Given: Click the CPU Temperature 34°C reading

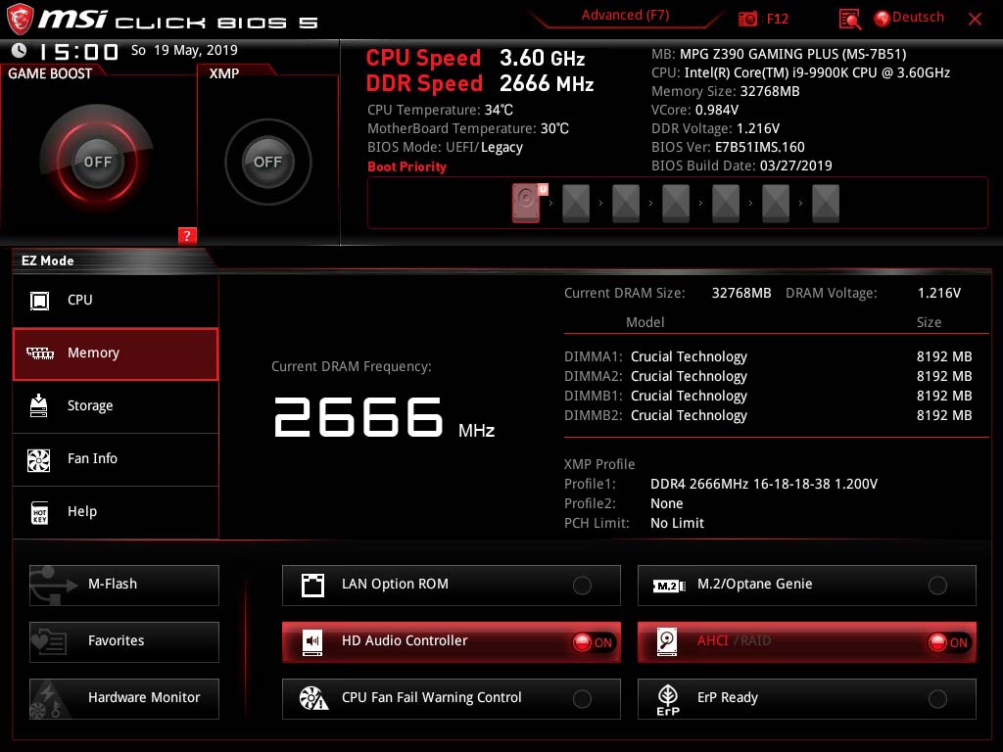Looking at the screenshot, I should 440,110.
